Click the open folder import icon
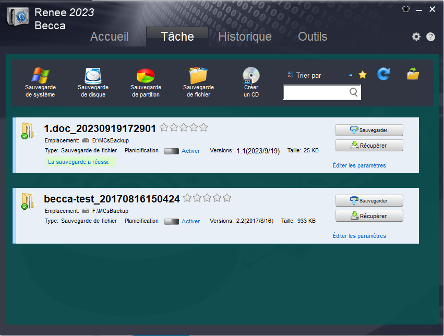 (413, 75)
